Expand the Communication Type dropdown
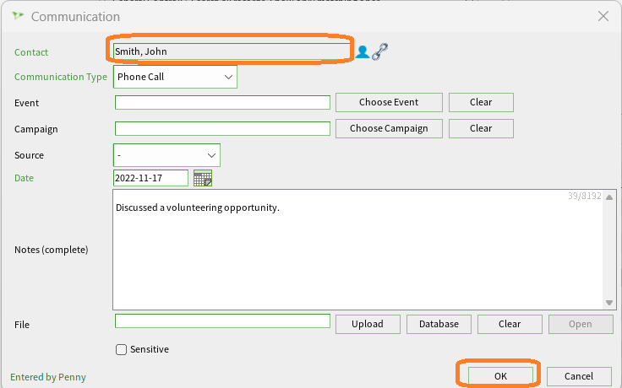 click(175, 77)
